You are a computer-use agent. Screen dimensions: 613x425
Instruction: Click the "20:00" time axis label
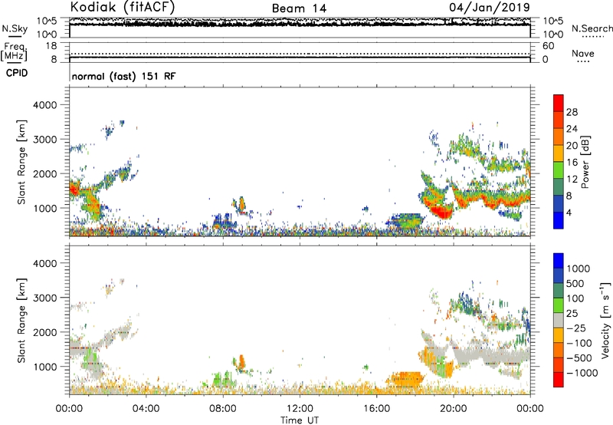click(453, 409)
